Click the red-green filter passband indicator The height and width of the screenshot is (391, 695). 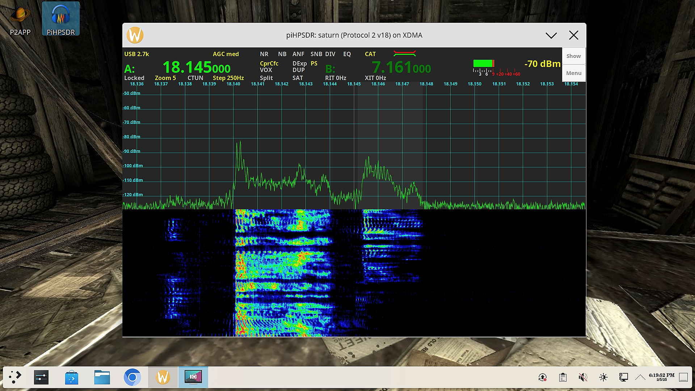405,54
